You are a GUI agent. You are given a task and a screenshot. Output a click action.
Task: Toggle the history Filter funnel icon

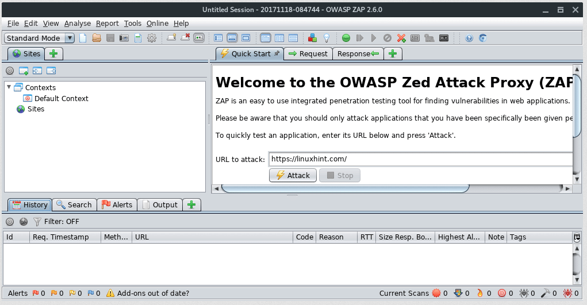(37, 221)
